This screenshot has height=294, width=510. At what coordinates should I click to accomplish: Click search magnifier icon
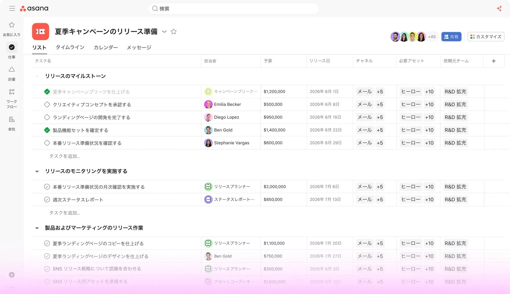155,8
